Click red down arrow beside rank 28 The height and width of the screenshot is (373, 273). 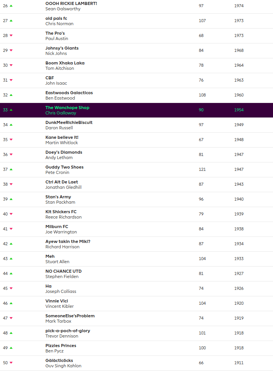[x=11, y=35]
